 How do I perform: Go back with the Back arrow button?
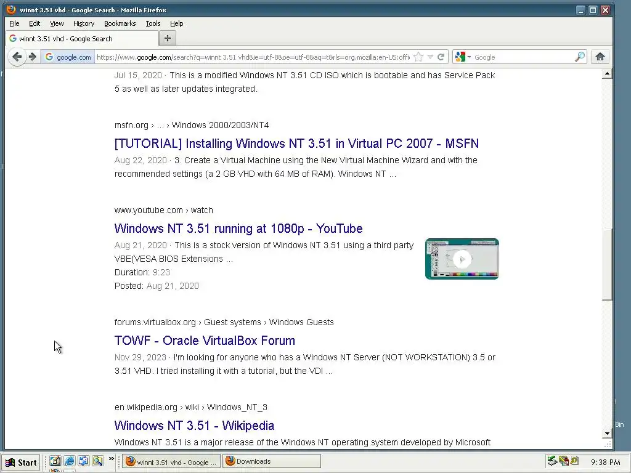(x=17, y=57)
